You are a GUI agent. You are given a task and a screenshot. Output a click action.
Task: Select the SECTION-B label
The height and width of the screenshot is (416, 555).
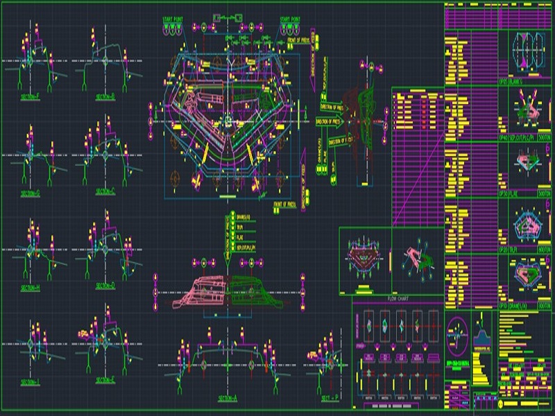click(103, 97)
